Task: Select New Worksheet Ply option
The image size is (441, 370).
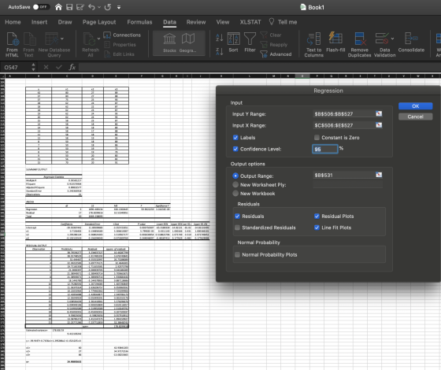Action: coord(235,185)
